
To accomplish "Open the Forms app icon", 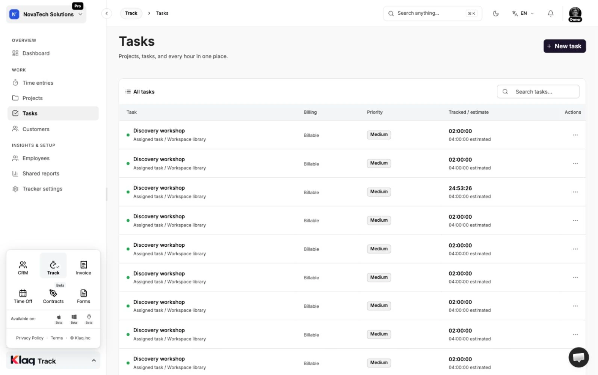I will click(83, 296).
